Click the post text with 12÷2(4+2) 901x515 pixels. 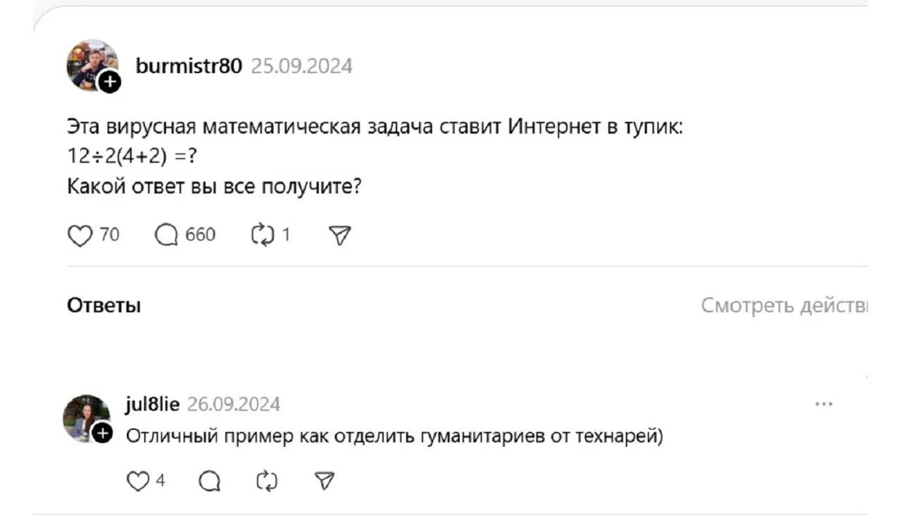tap(130, 158)
